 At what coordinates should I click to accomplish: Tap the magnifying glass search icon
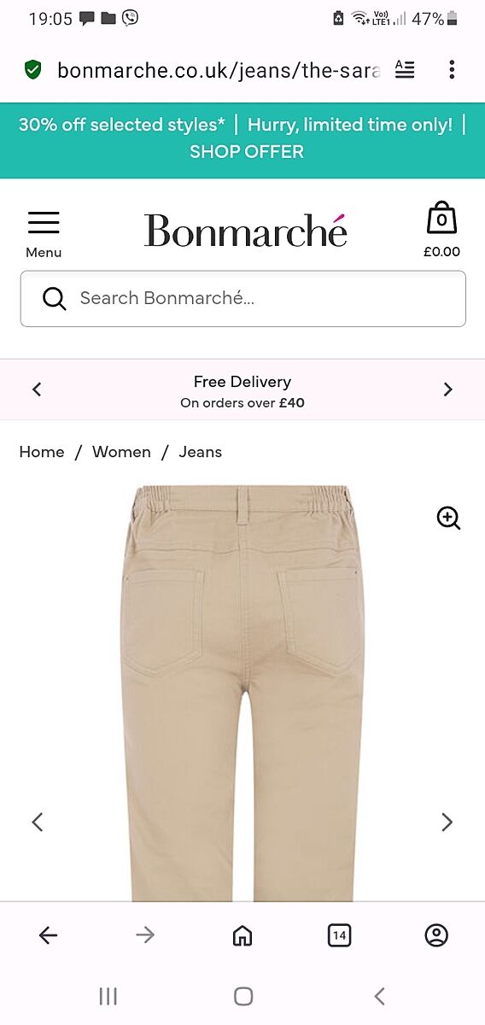(54, 298)
